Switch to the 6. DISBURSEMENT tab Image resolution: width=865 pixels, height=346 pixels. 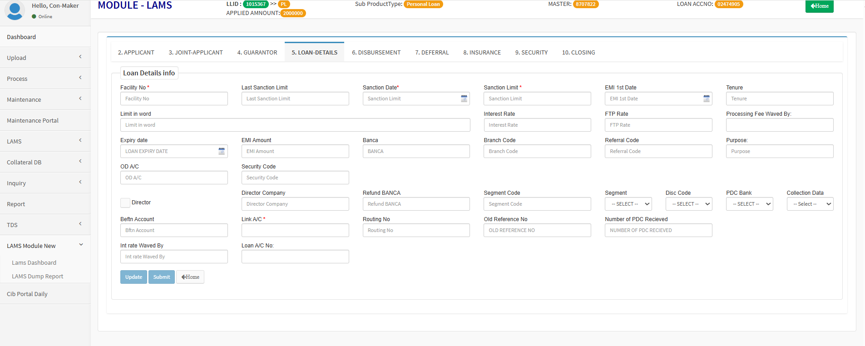(376, 53)
